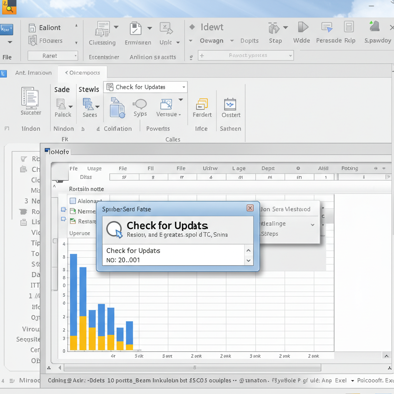Select the Sade ribbon tab

[x=62, y=90]
